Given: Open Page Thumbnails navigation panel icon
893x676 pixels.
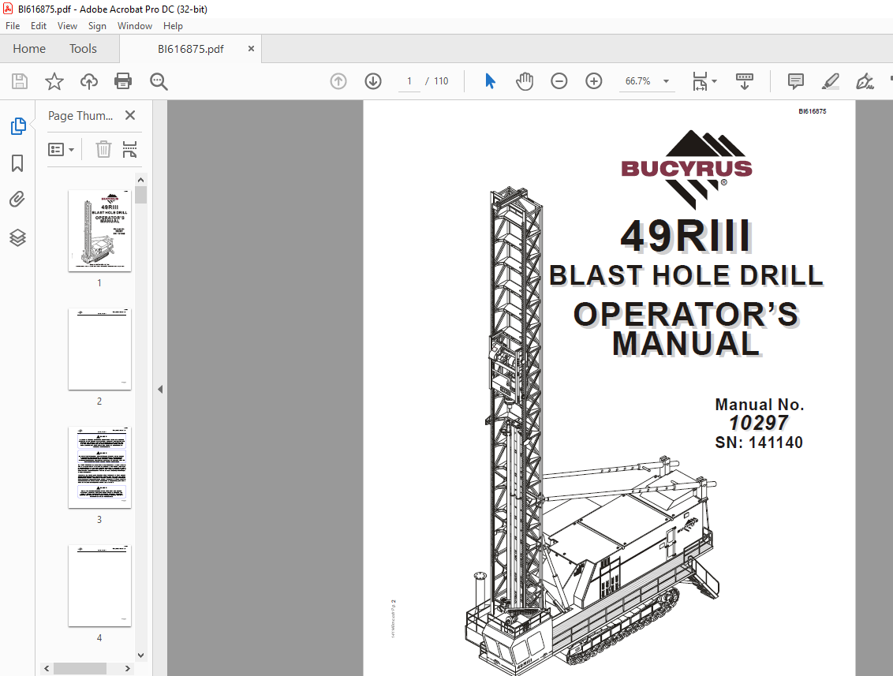Looking at the screenshot, I should (x=18, y=126).
